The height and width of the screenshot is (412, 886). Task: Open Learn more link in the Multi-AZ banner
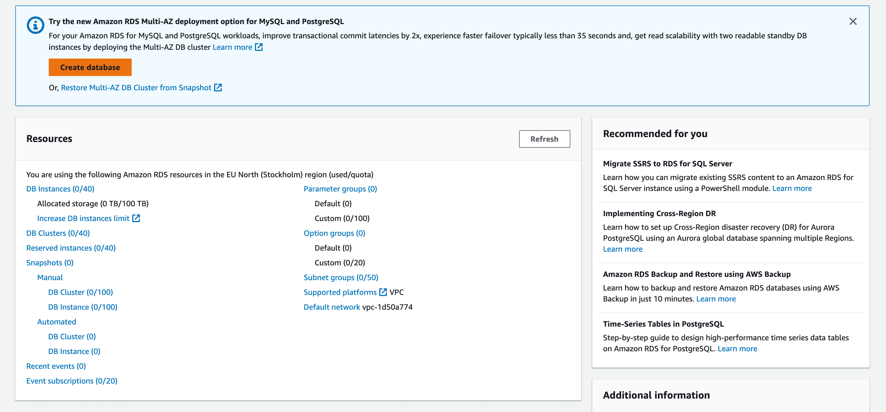[232, 47]
